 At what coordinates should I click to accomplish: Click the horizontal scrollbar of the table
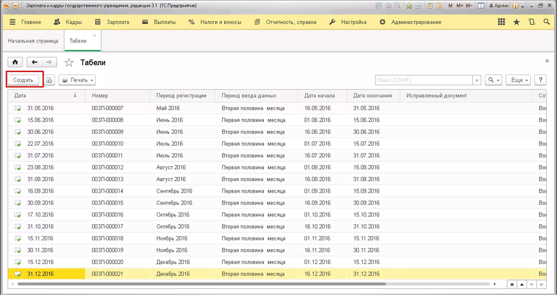click(201, 284)
